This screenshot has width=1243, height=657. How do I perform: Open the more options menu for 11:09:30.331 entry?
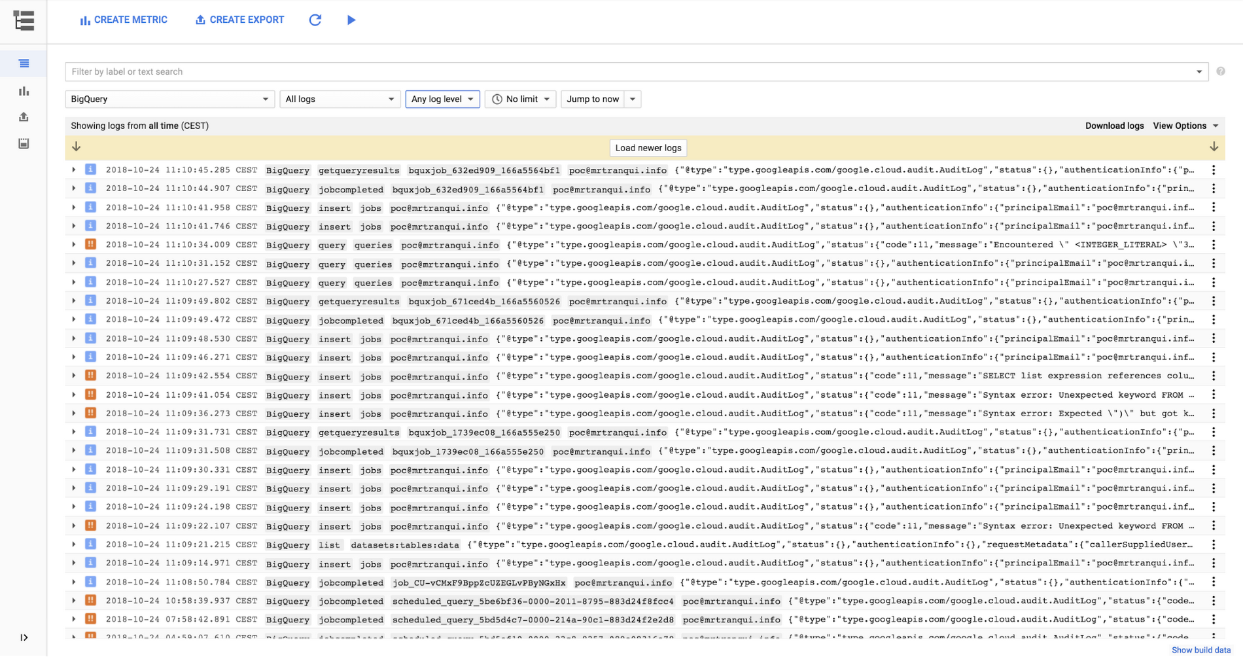click(x=1214, y=470)
